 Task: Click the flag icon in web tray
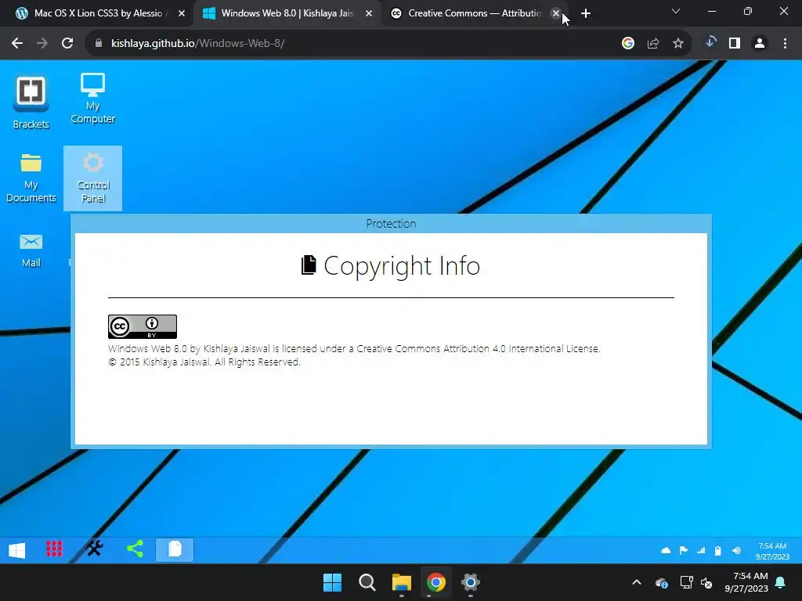point(683,550)
